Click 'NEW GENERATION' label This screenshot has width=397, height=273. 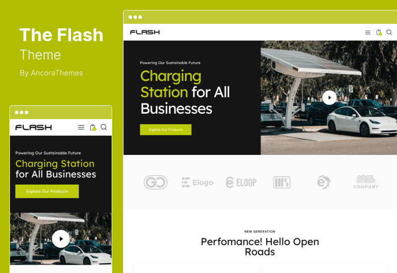[x=260, y=231]
